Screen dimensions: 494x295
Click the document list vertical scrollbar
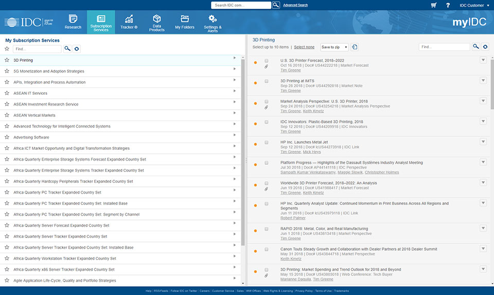[x=492, y=83]
